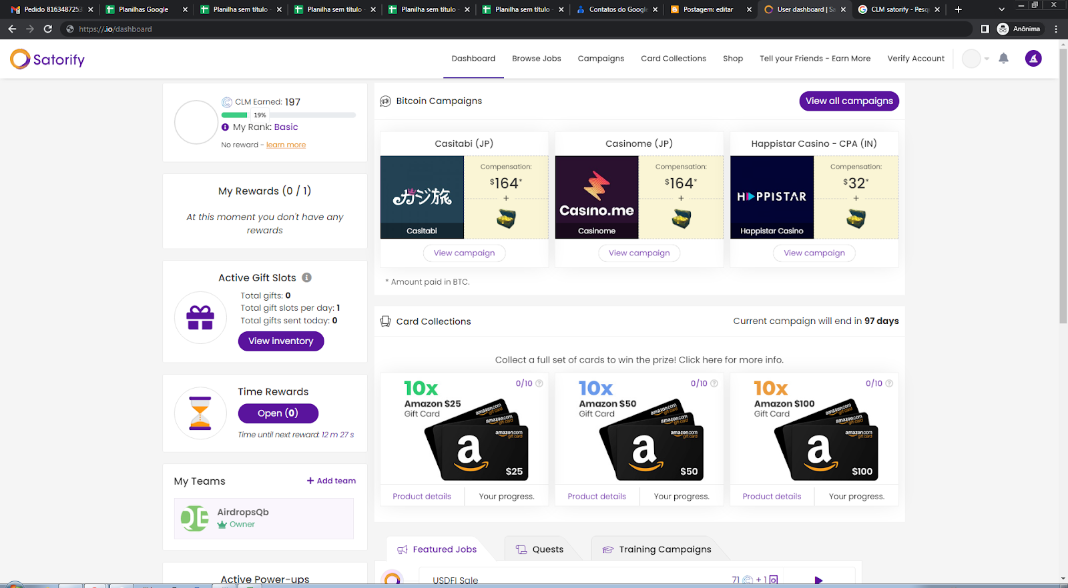This screenshot has width=1068, height=588.
Task: Click the page vertical scrollbar
Action: 1063,187
